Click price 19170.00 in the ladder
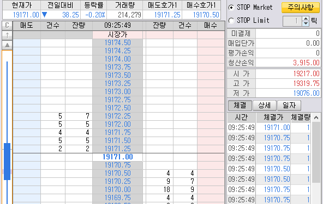323x204 pixels. [118, 190]
